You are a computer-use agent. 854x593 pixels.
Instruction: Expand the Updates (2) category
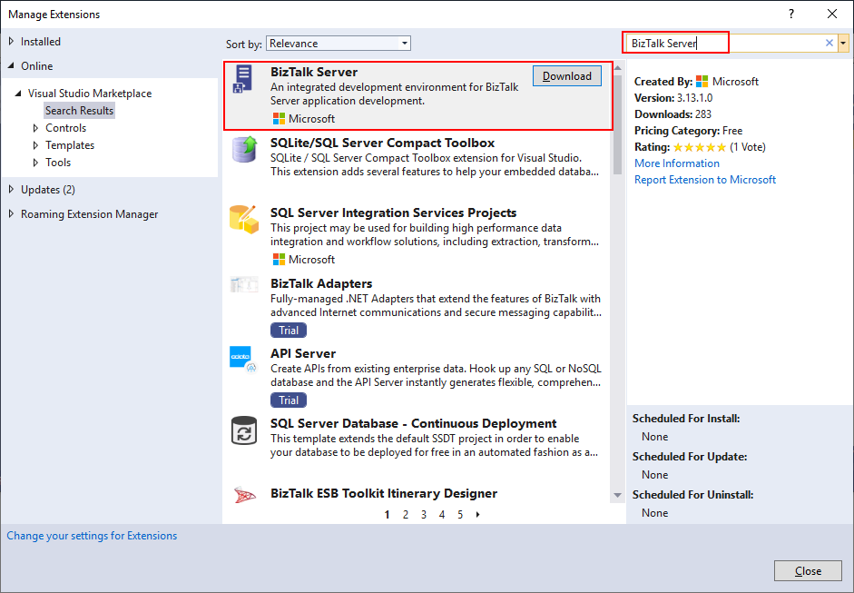point(11,189)
